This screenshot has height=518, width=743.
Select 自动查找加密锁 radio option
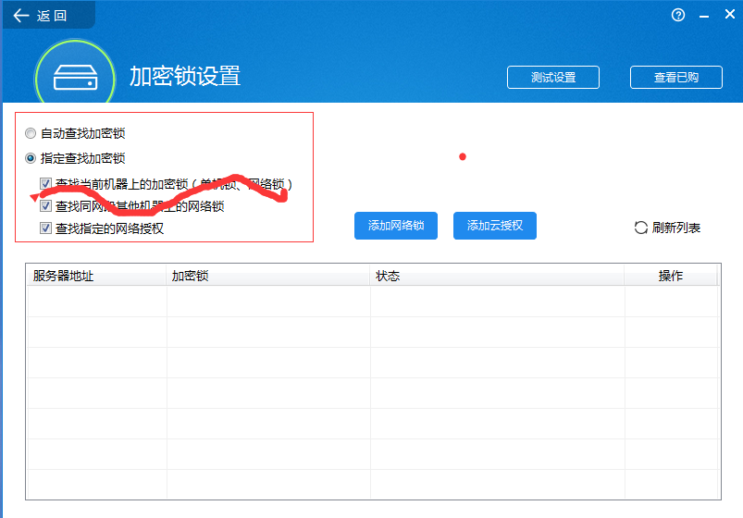31,133
